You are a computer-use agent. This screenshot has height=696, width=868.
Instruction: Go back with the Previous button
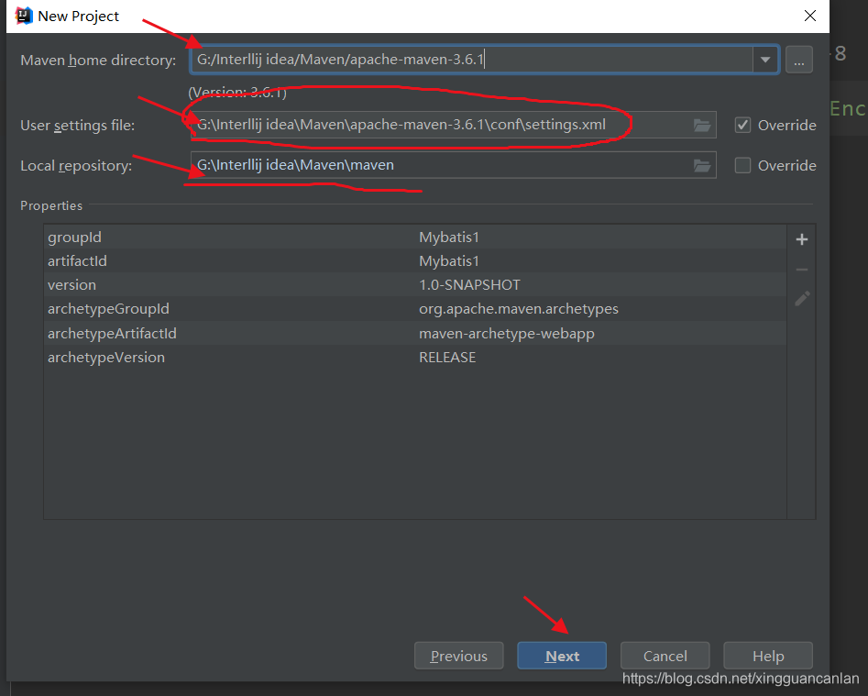(x=459, y=656)
